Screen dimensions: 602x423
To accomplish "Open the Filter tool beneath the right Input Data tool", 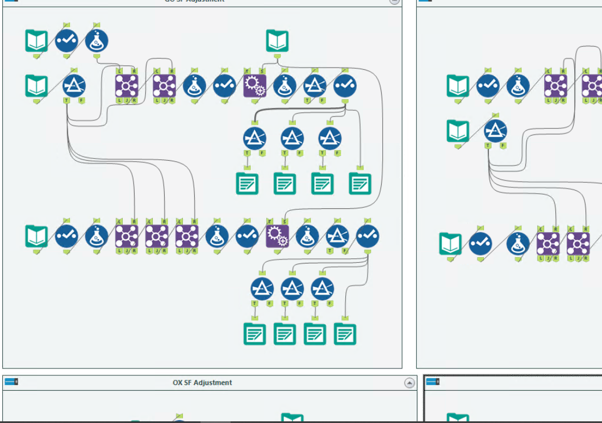I will coord(495,131).
